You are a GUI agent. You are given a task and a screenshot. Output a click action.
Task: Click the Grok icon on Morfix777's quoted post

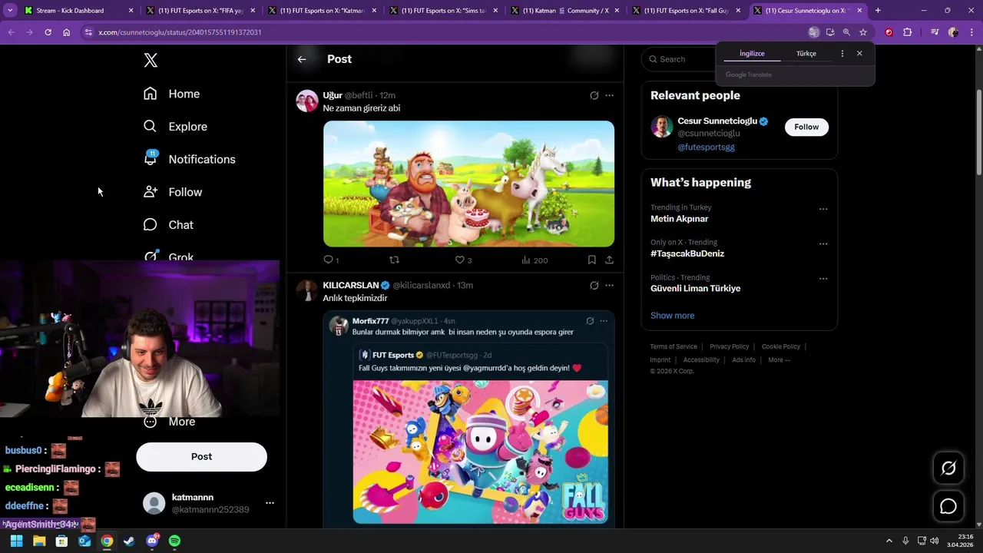590,321
